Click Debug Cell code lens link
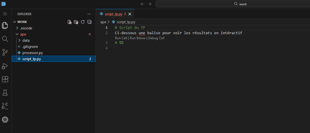 coord(156,38)
